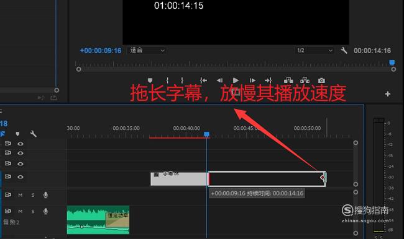The width and height of the screenshot is (404, 239).
Task: Click the Mark Out brace button
Action: pyautogui.click(x=182, y=80)
